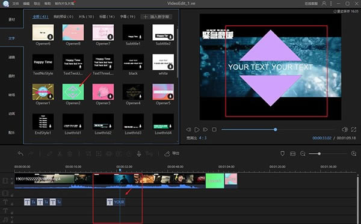
Task: Select the Lowthrid4 template thumbnail
Action: [163, 121]
